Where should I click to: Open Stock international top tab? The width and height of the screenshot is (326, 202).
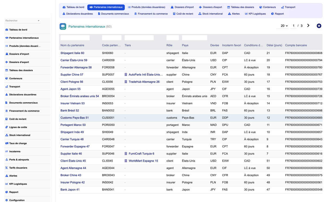tap(211, 14)
